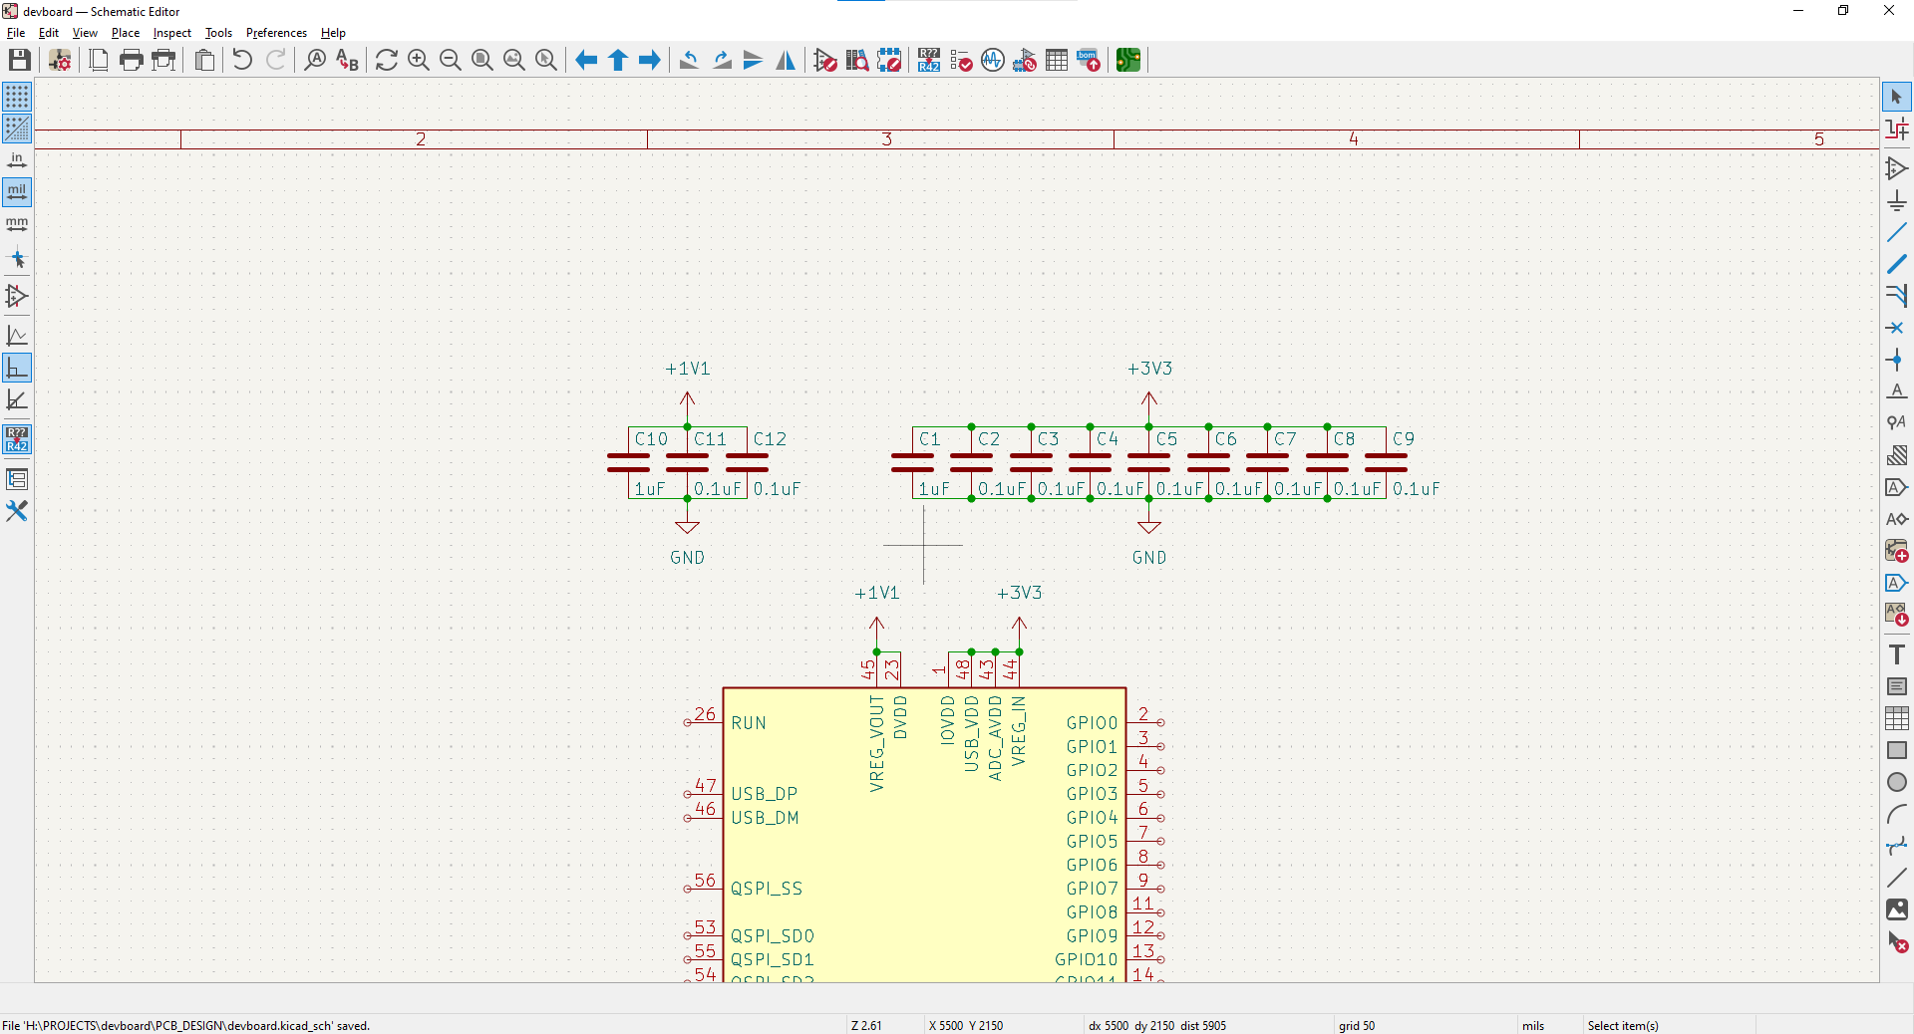Viewport: 1914px width, 1034px height.
Task: Select the Place Power Symbol tool
Action: coord(1896,201)
